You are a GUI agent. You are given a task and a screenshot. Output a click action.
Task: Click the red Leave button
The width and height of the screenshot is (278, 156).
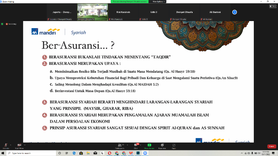pyautogui.click(x=272, y=146)
